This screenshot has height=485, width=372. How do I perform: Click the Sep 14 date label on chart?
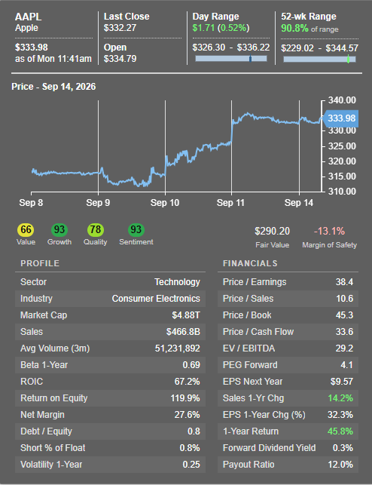pos(298,203)
